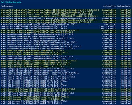
Task: Select the en-US WinPE-WMI-Package name
Action: pyautogui.click(x=34, y=101)
